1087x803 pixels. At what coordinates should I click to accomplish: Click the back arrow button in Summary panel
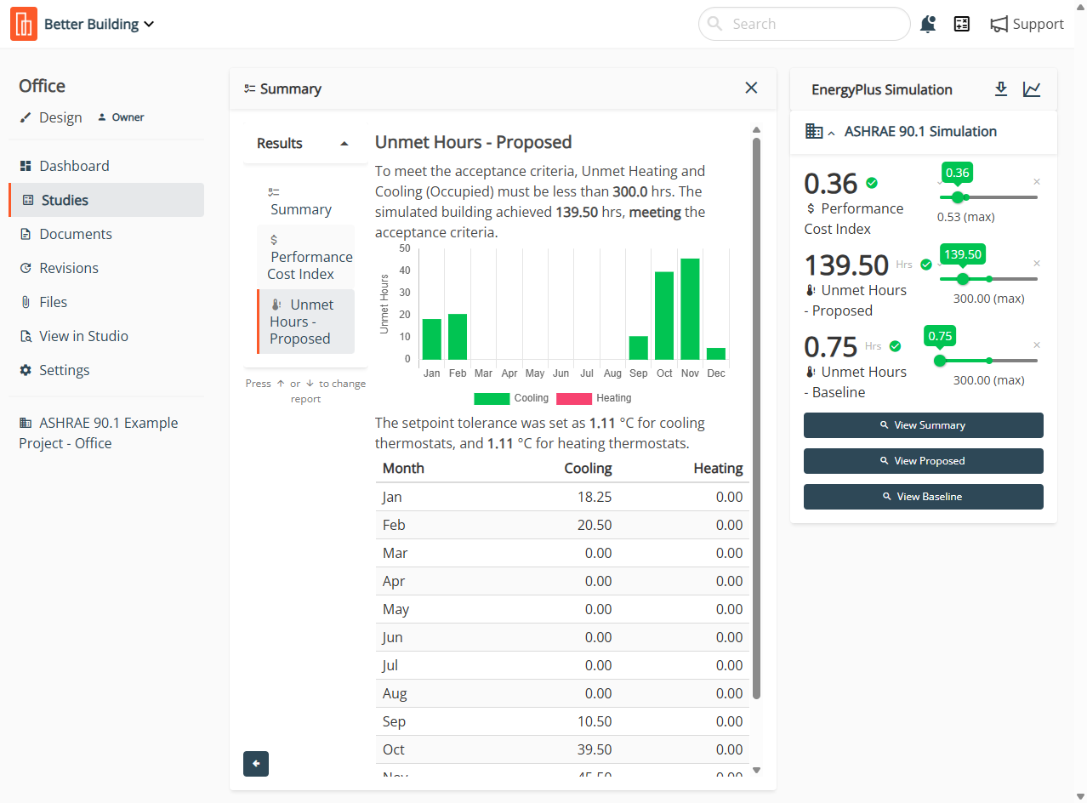[256, 764]
